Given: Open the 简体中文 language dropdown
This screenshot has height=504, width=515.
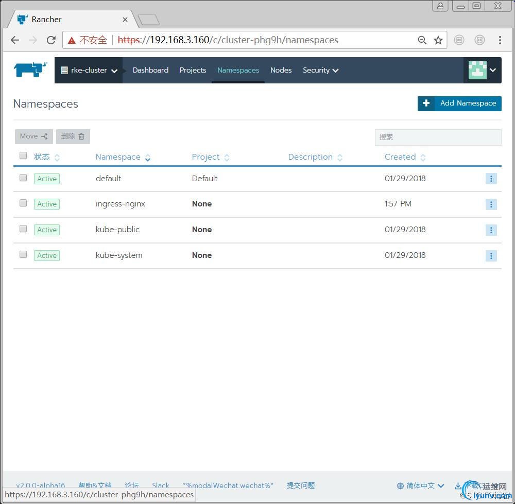Looking at the screenshot, I should click(x=420, y=485).
